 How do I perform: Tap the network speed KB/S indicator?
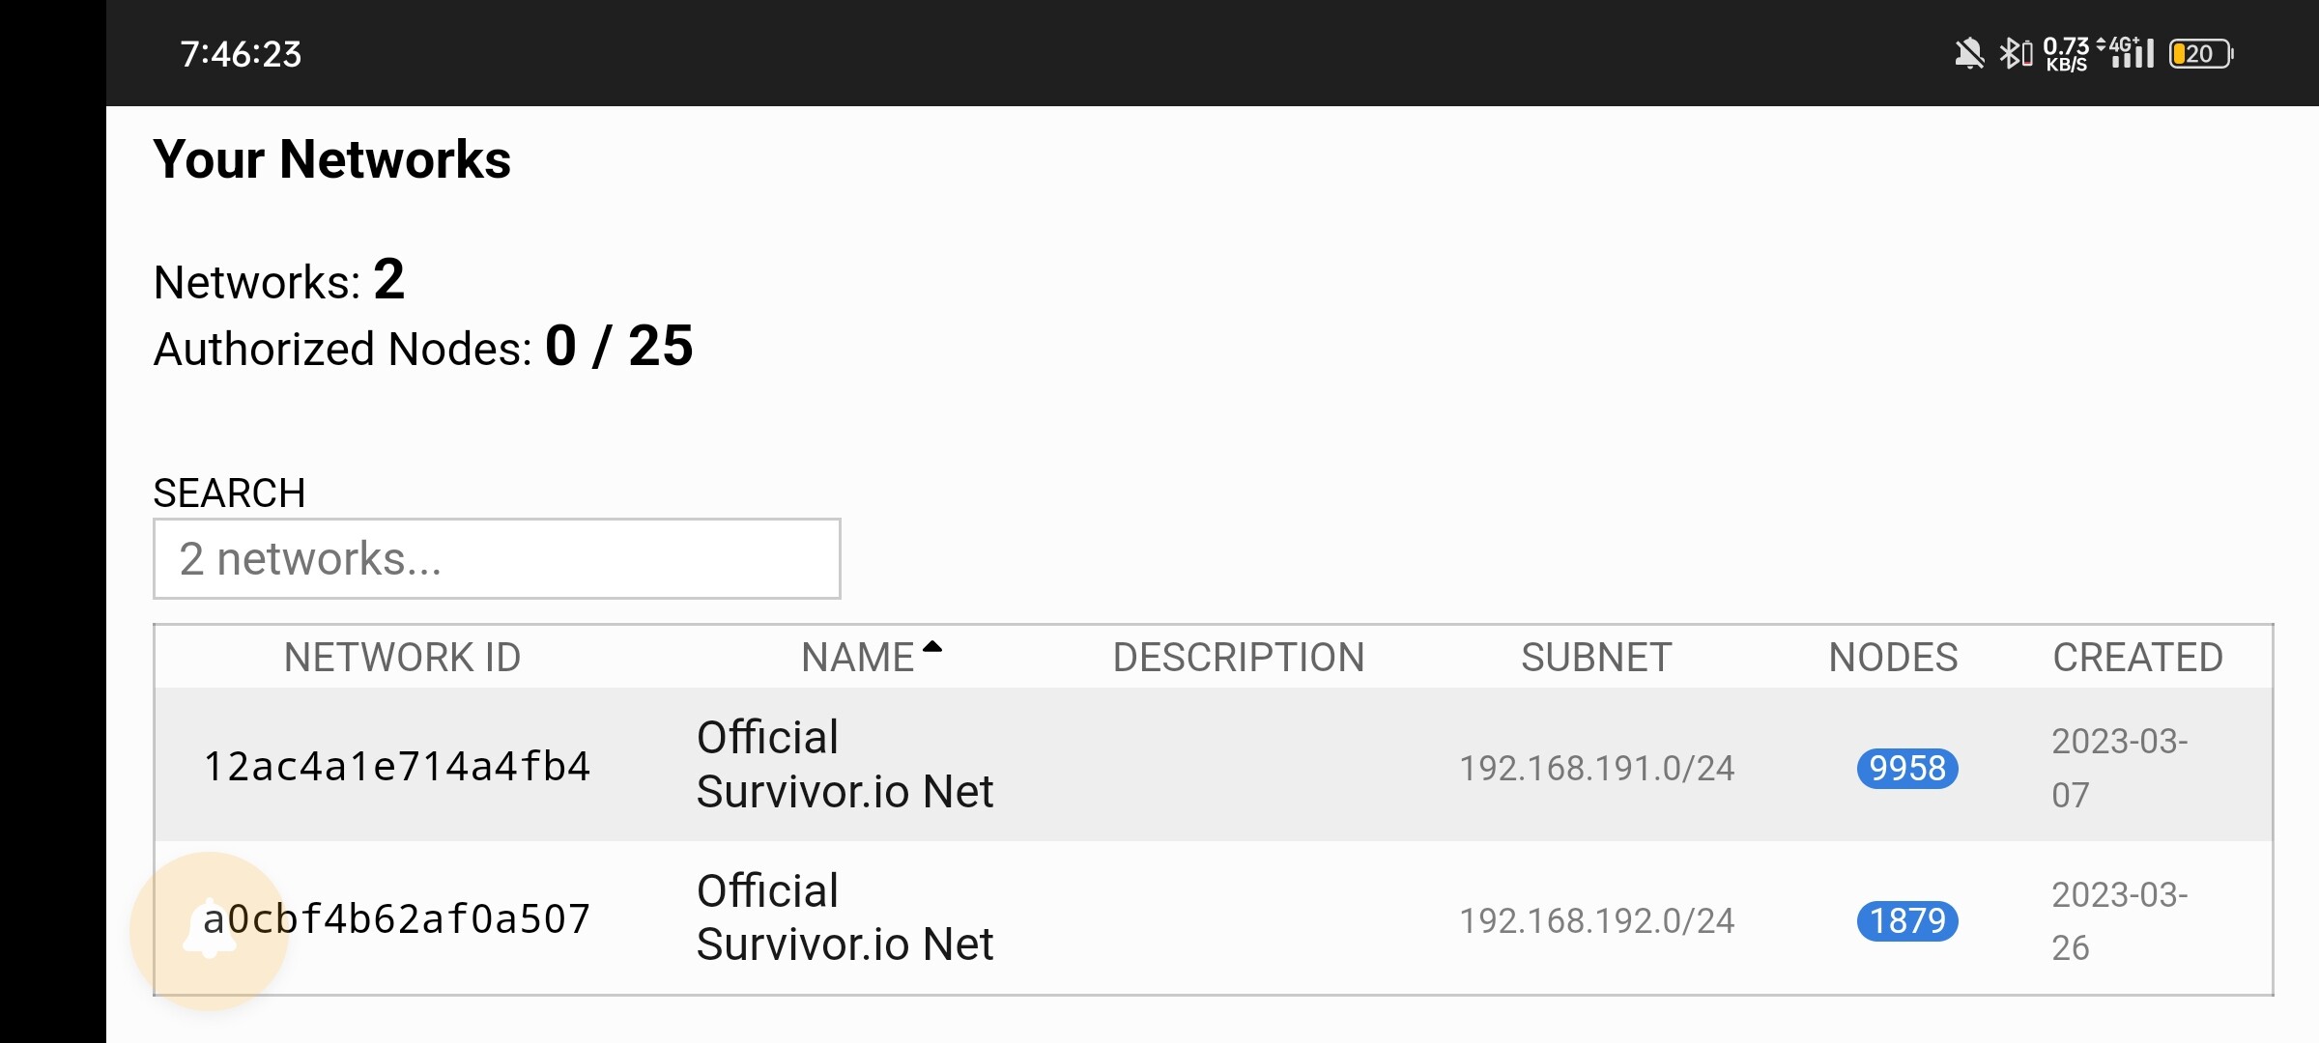tap(2066, 54)
